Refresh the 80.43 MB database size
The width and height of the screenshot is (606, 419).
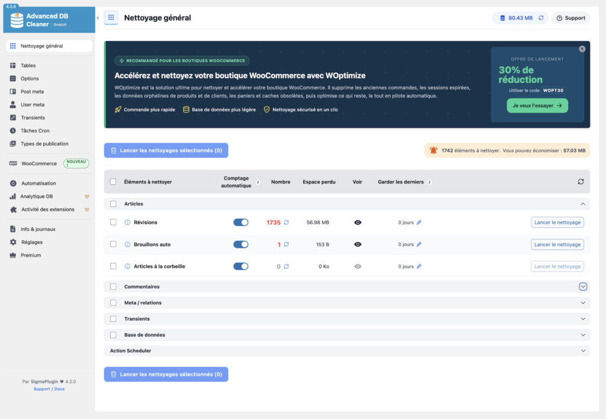pos(541,18)
